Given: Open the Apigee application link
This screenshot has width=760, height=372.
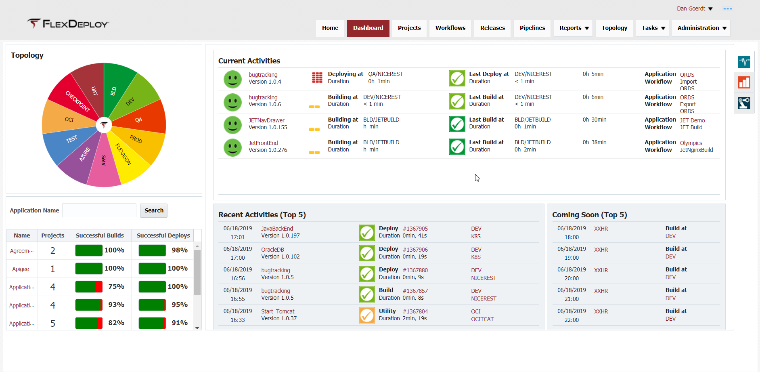Looking at the screenshot, I should coord(21,269).
